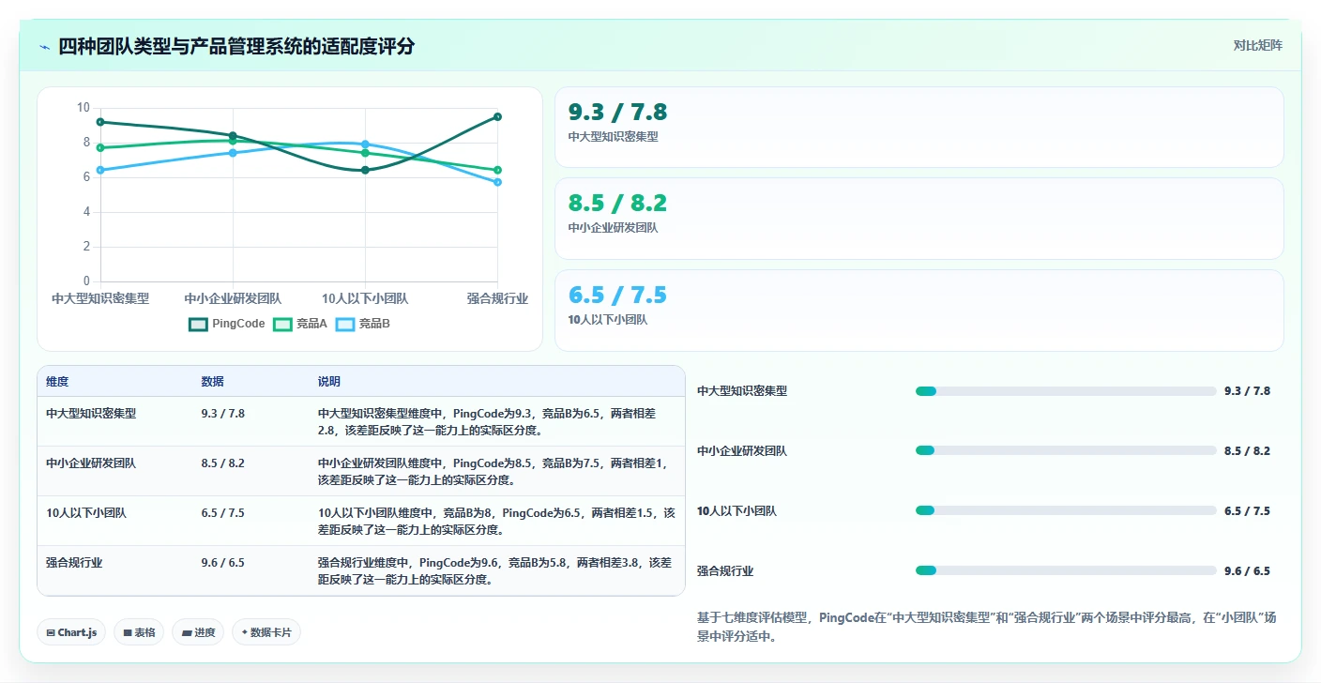Click 竞品B data point at 中大型知识密集型

click(x=100, y=170)
